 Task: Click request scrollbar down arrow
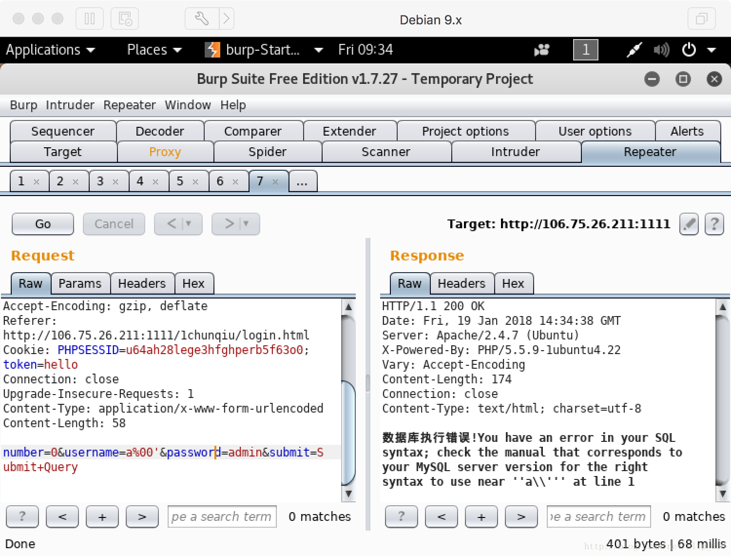pos(348,494)
